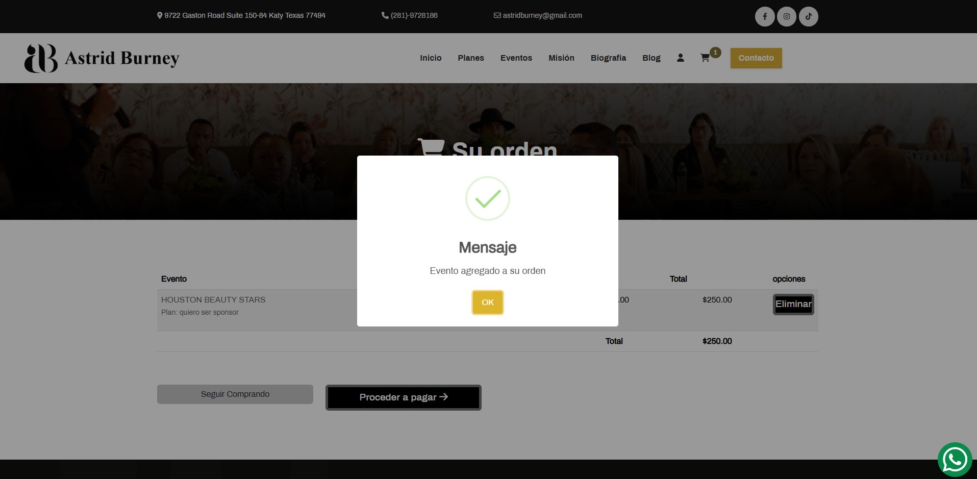The height and width of the screenshot is (479, 977).
Task: Click the Mensaje dialog title
Action: point(487,247)
